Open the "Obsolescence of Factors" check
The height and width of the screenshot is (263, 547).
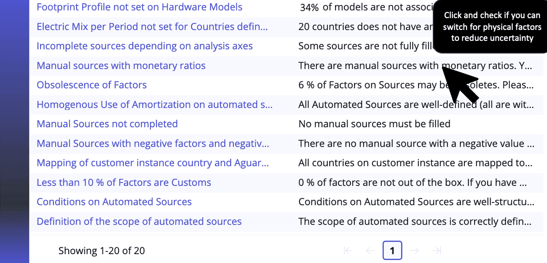coord(91,85)
